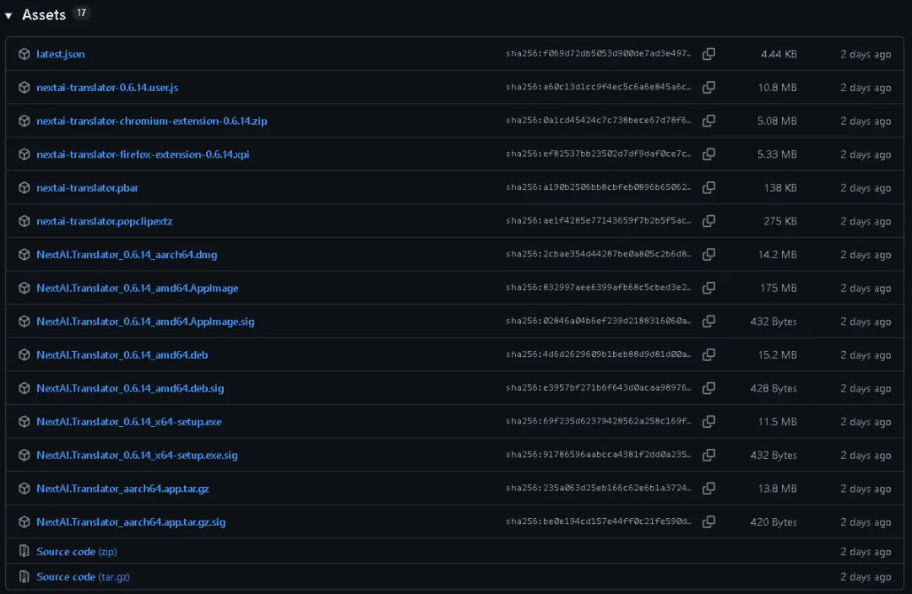Copy hash for aarch64.app.tar.gz.sig asset
The height and width of the screenshot is (594, 912).
click(708, 522)
